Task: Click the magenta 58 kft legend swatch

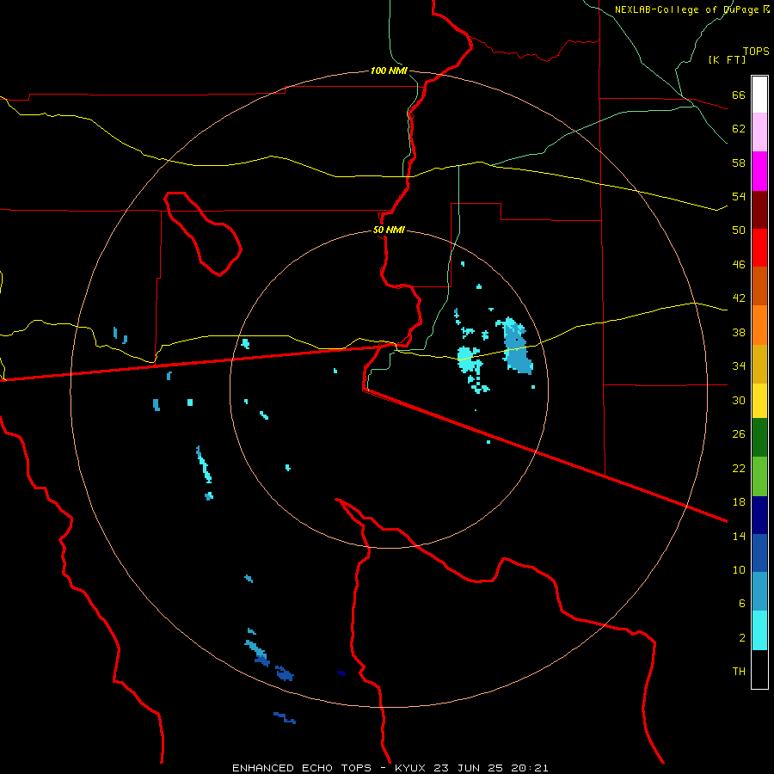Action: [759, 171]
